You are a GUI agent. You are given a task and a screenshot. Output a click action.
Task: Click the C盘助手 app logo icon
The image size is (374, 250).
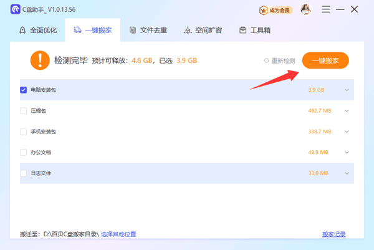(x=14, y=10)
